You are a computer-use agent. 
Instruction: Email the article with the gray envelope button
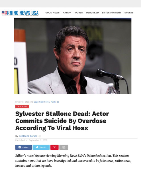(x=64, y=147)
